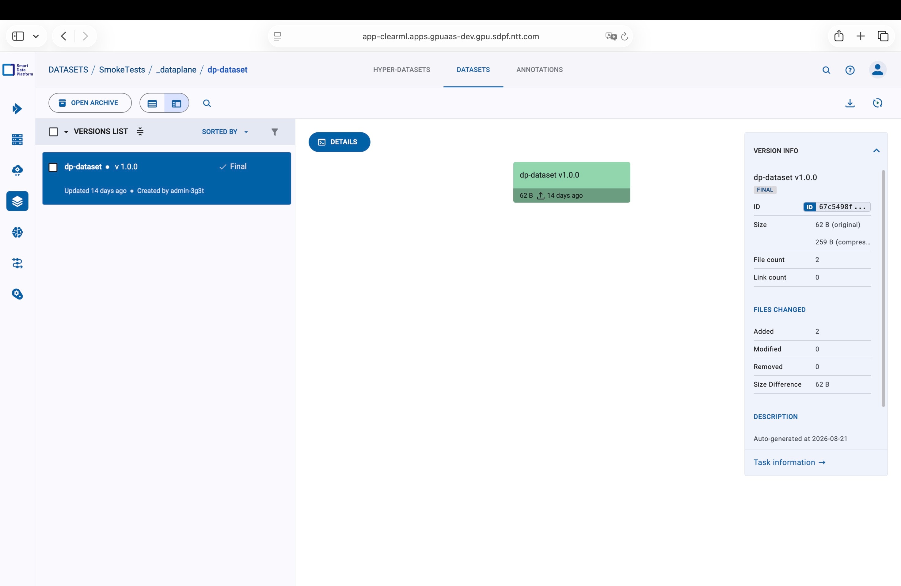Show the browser tab overview
The width and height of the screenshot is (901, 586).
point(883,36)
